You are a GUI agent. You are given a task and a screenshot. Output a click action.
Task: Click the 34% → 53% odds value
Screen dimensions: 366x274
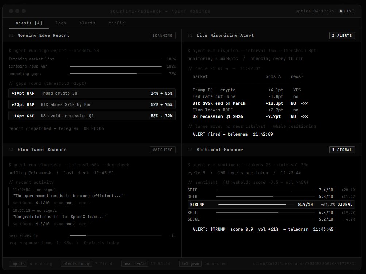162,93
